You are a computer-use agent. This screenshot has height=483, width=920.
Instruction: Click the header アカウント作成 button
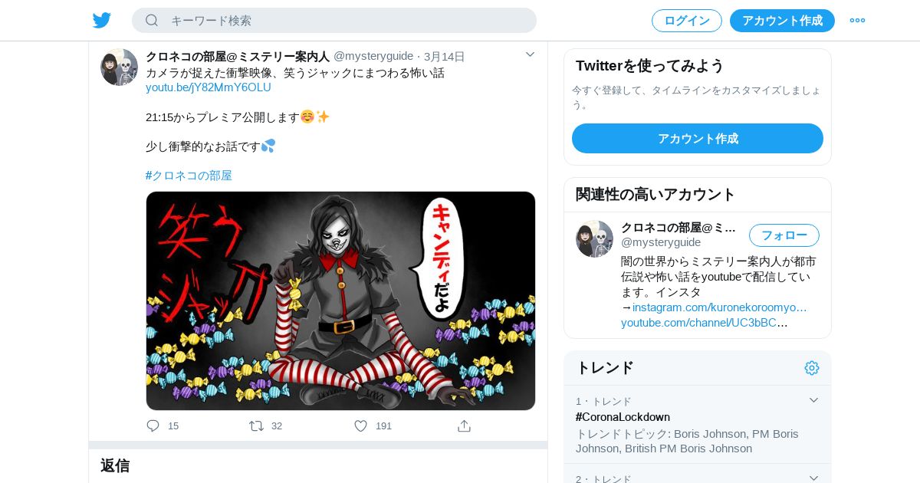(x=782, y=21)
